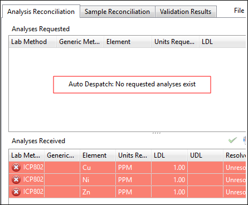Viewport: 248px width, 205px height.
Task: Click the panel splitter dots between tables
Action: click(x=157, y=133)
